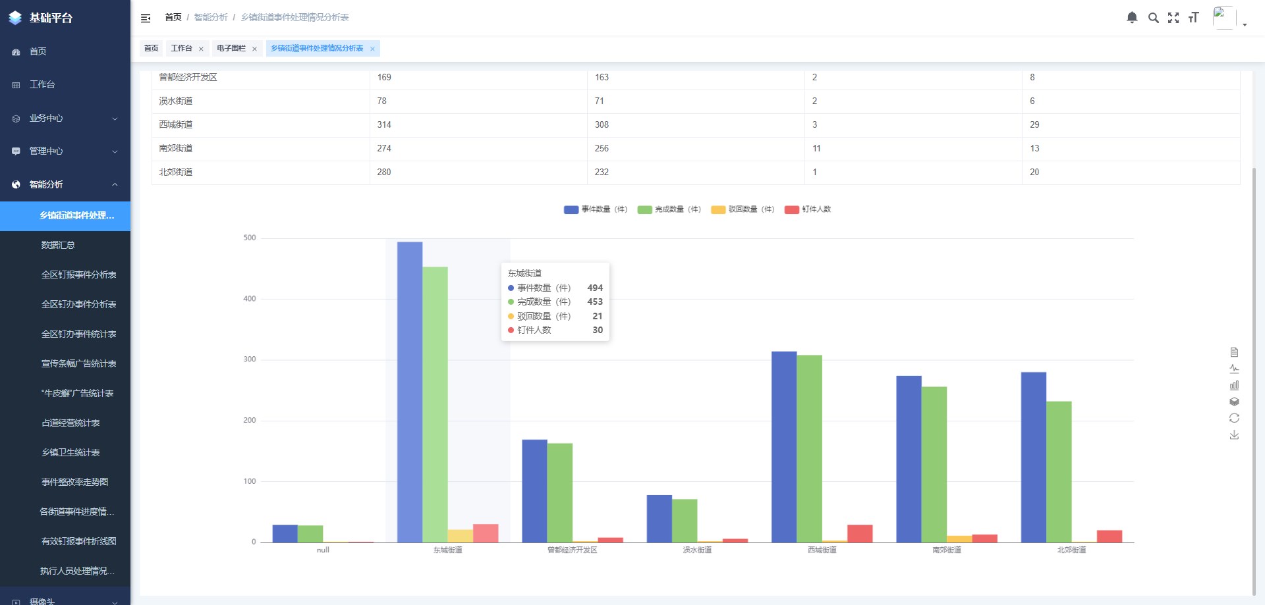Open 全区钉办事件统计表 menu item
Image resolution: width=1265 pixels, height=605 pixels.
65,334
